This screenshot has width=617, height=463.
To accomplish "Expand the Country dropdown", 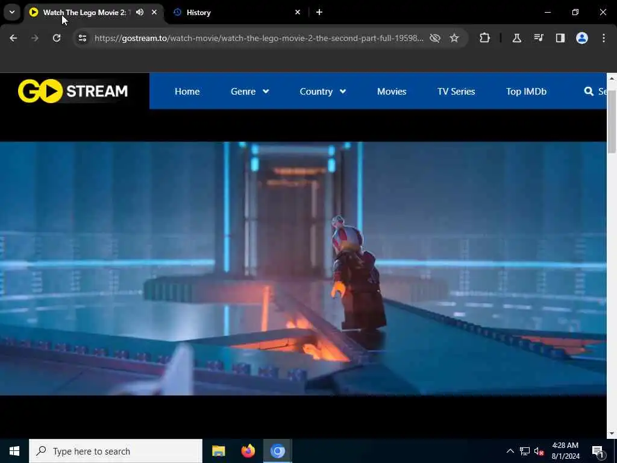I will (x=323, y=92).
